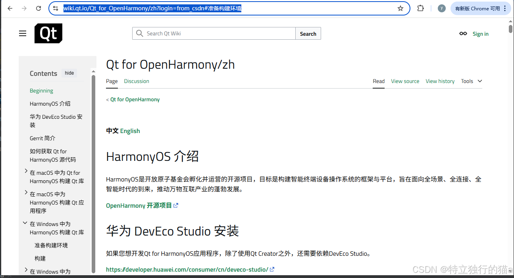Viewport: 514px width, 278px height.
Task: Jump to 准备构建环境 subsection
Action: tap(51, 245)
